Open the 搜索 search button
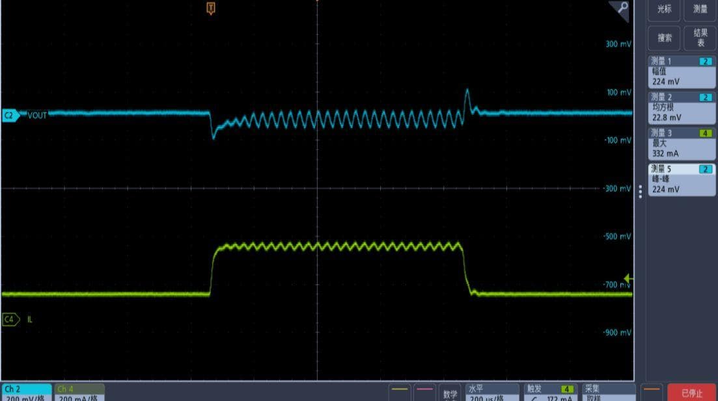This screenshot has width=718, height=401. click(x=664, y=38)
